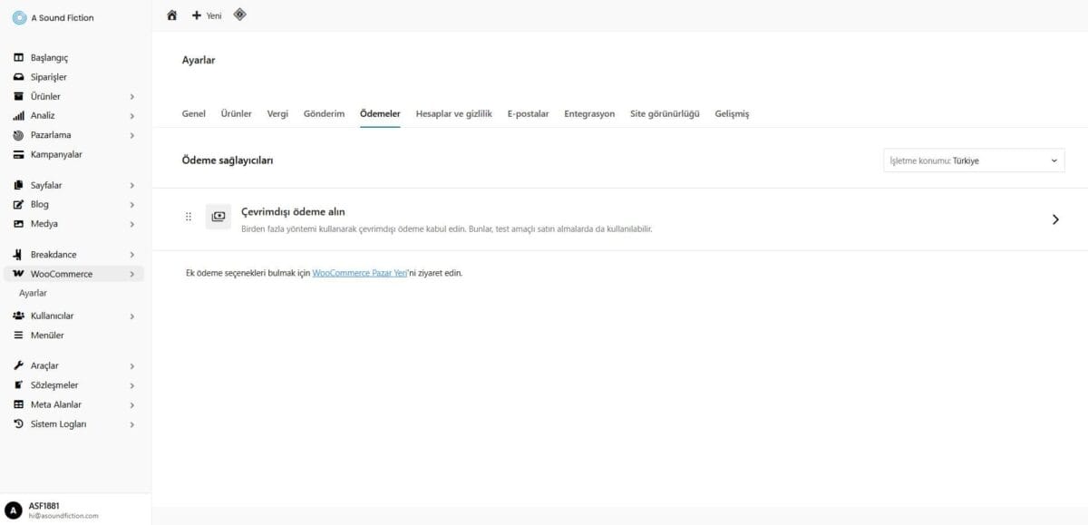Select the Breakdance builder icon in sidebar
The width and height of the screenshot is (1088, 525).
18,254
